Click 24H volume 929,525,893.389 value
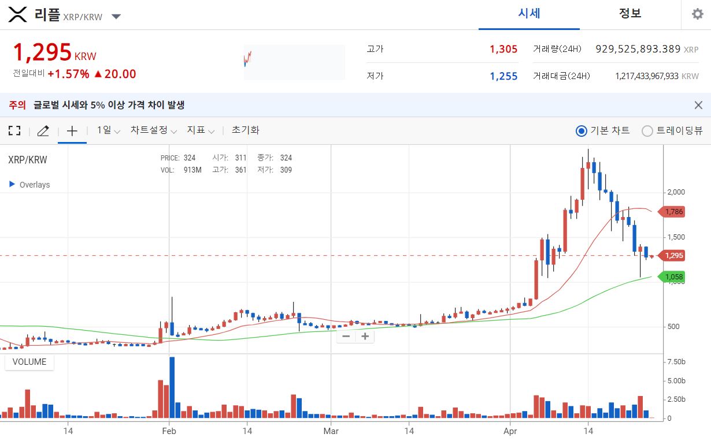Image resolution: width=711 pixels, height=441 pixels. [x=638, y=49]
